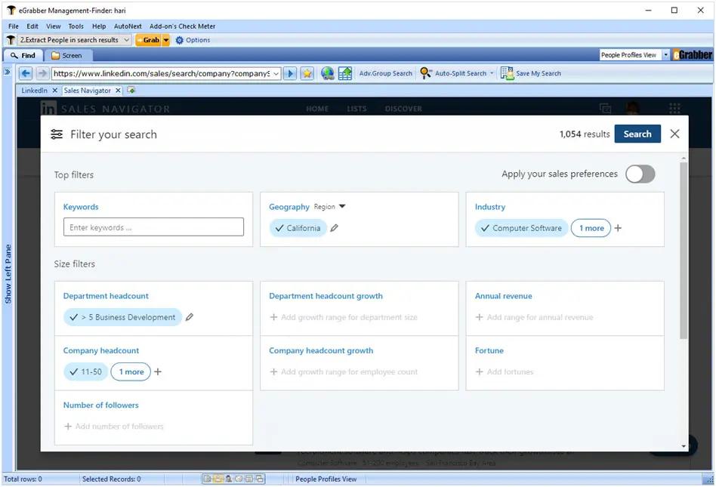The image size is (716, 487).
Task: Click Add range for annual revenue
Action: 534,317
